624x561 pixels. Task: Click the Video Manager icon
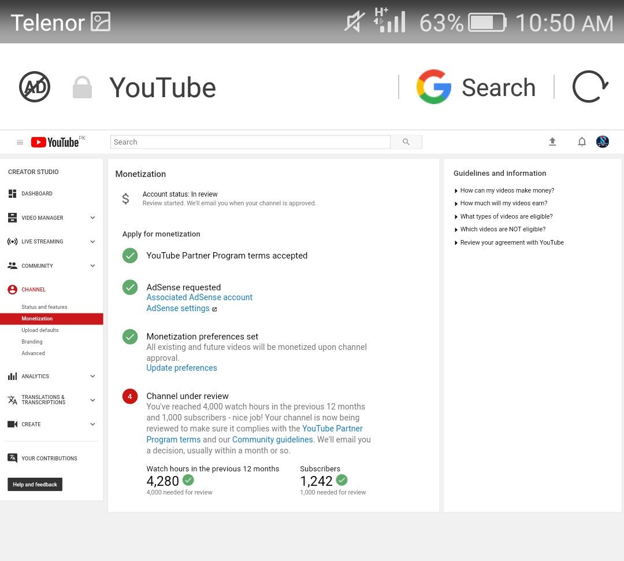click(x=12, y=217)
